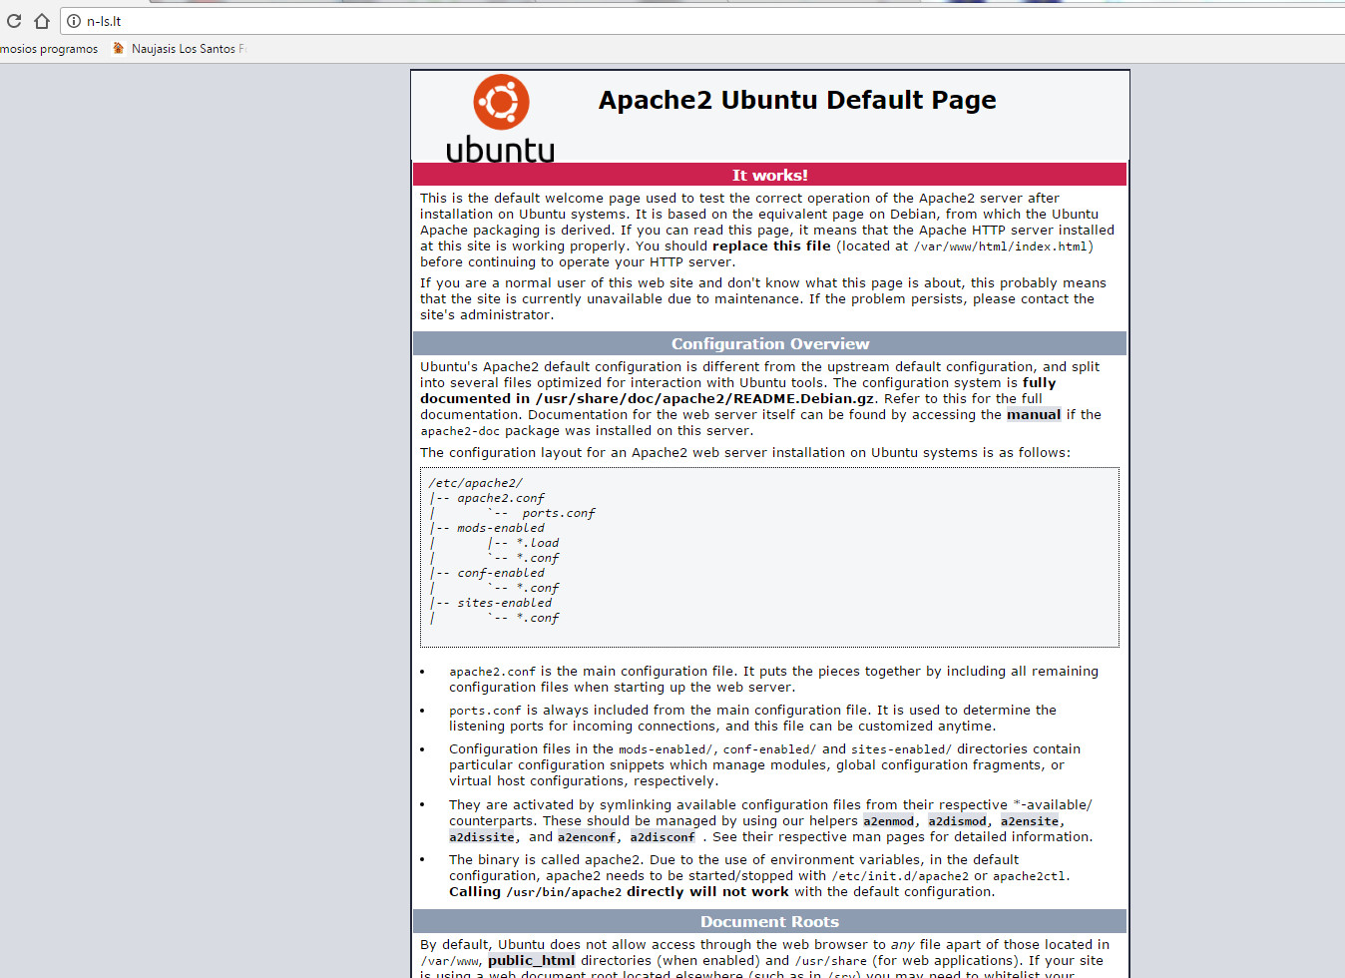Click the Ubuntu logo image
This screenshot has height=978, width=1345.
(x=500, y=118)
